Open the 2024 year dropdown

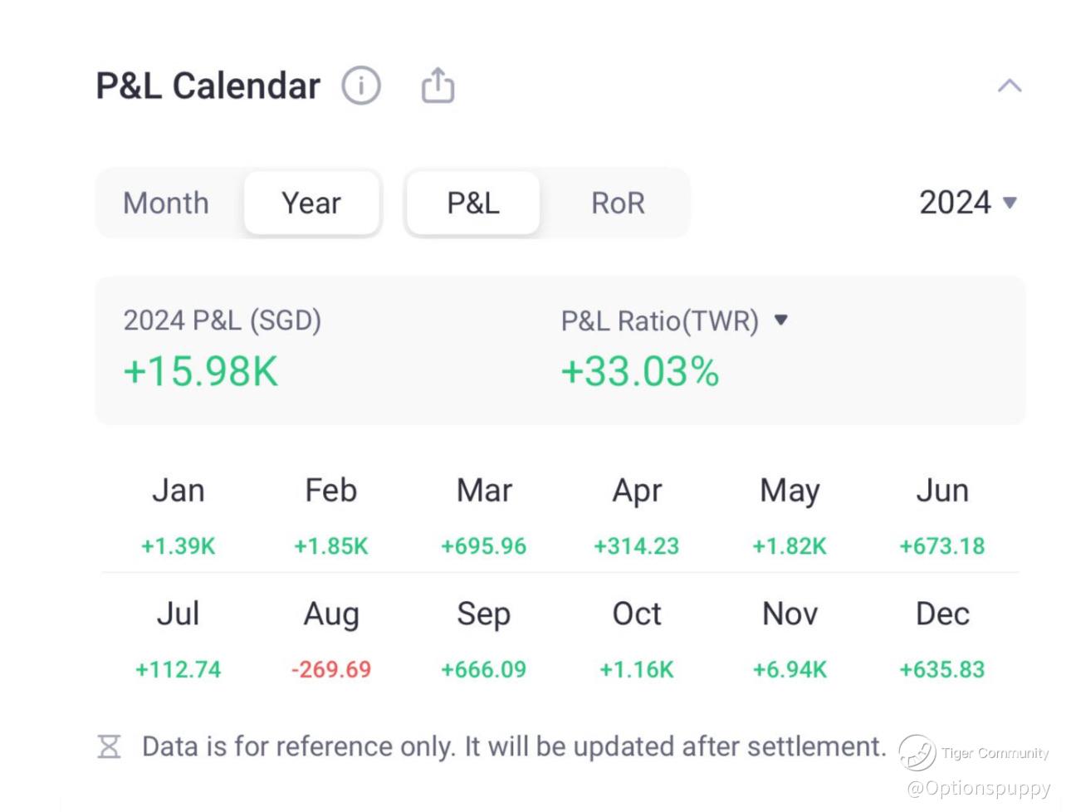[x=968, y=203]
